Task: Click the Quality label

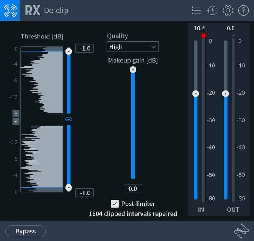Action: coord(118,36)
